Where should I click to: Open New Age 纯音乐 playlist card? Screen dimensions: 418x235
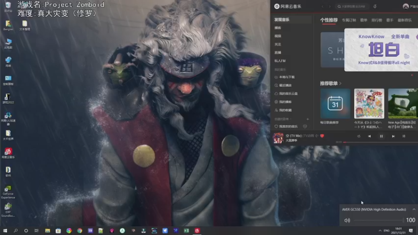pyautogui.click(x=403, y=103)
